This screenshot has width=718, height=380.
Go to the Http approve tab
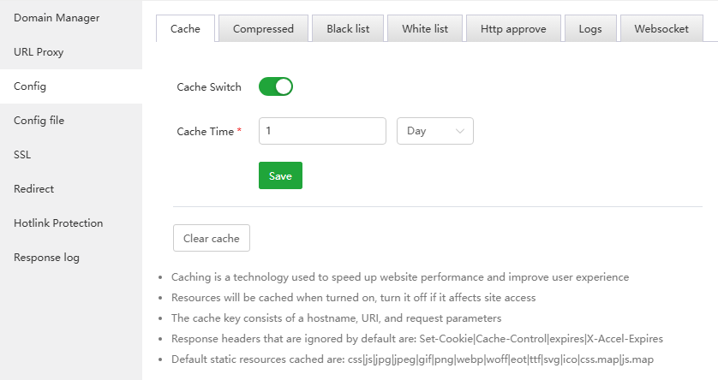(515, 28)
